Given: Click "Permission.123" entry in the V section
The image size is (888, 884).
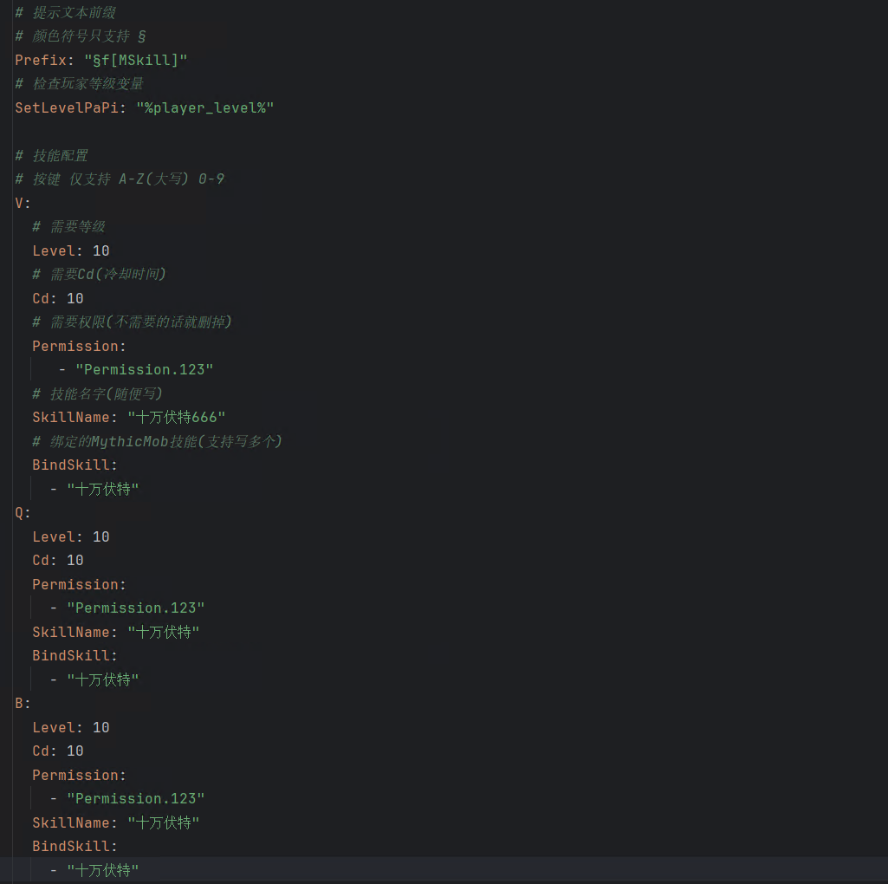Looking at the screenshot, I should tap(144, 369).
